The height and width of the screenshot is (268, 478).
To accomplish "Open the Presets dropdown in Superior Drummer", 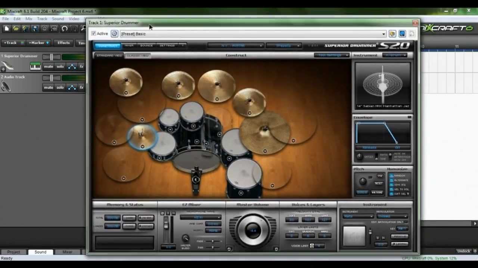I will (x=283, y=45).
